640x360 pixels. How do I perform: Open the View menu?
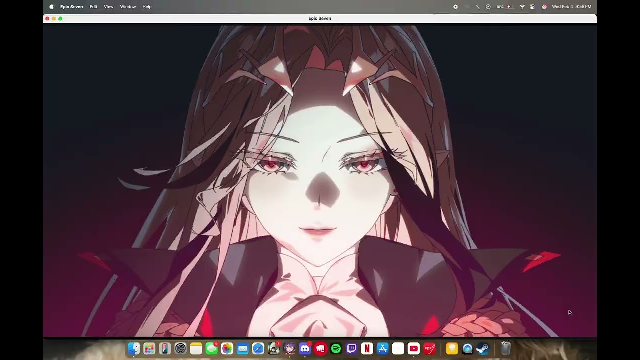tap(109, 7)
